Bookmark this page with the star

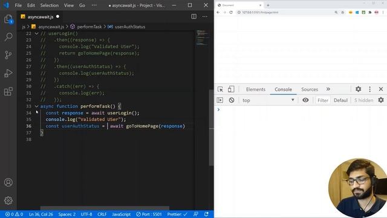click(343, 12)
